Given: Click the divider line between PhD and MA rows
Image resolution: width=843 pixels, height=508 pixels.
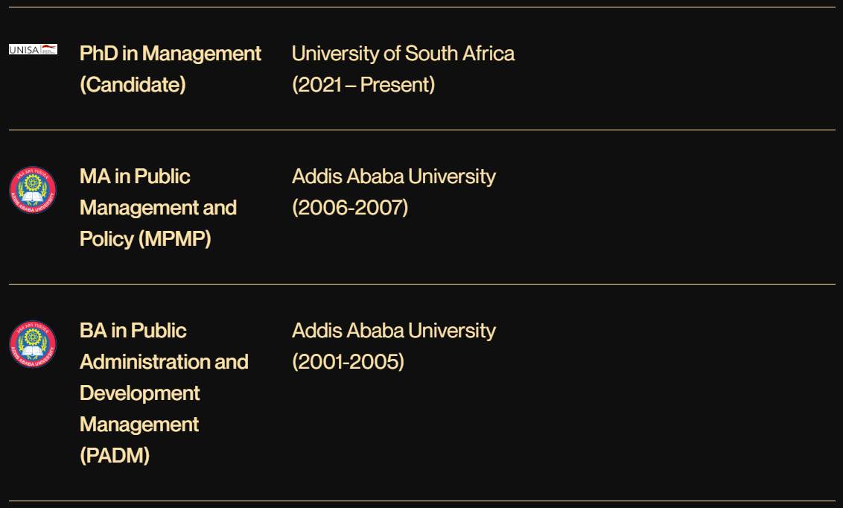Looking at the screenshot, I should (x=421, y=130).
